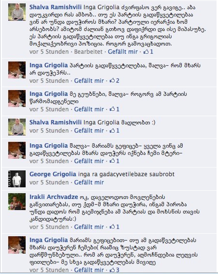This screenshot has width=218, height=274.
Task: Open George Grigolia's profile picture
Action: (x=17, y=179)
